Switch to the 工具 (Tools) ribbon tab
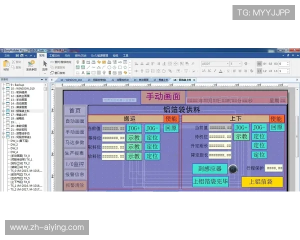 coord(125,55)
